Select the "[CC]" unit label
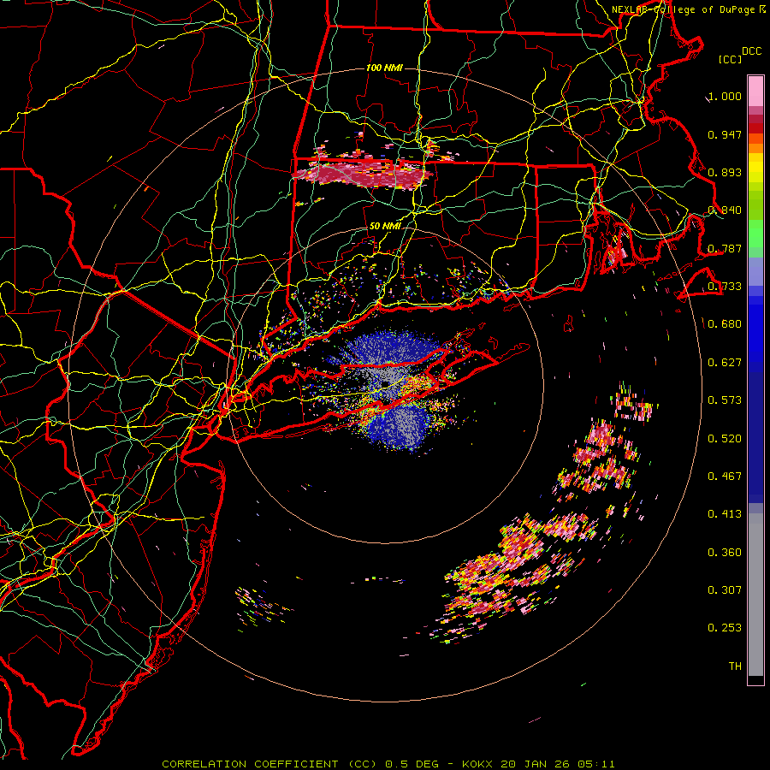The width and height of the screenshot is (770, 770). click(730, 59)
